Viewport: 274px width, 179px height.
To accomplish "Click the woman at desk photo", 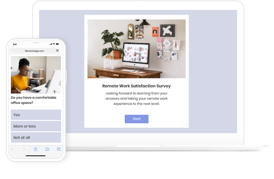I will click(x=36, y=75).
